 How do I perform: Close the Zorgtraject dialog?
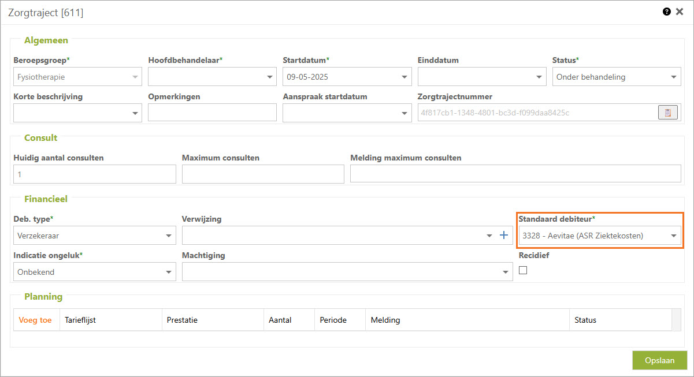(x=680, y=12)
